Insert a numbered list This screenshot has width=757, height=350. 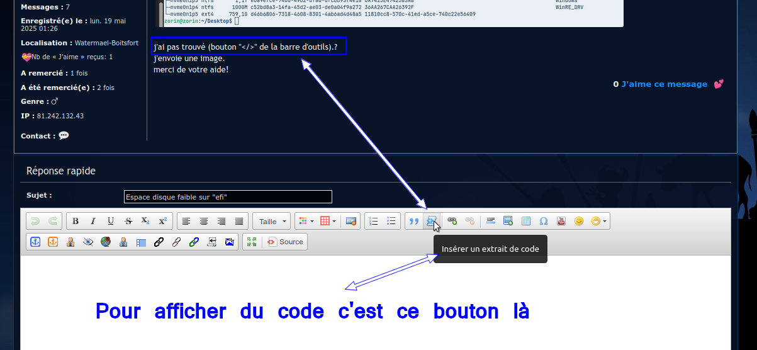click(374, 222)
